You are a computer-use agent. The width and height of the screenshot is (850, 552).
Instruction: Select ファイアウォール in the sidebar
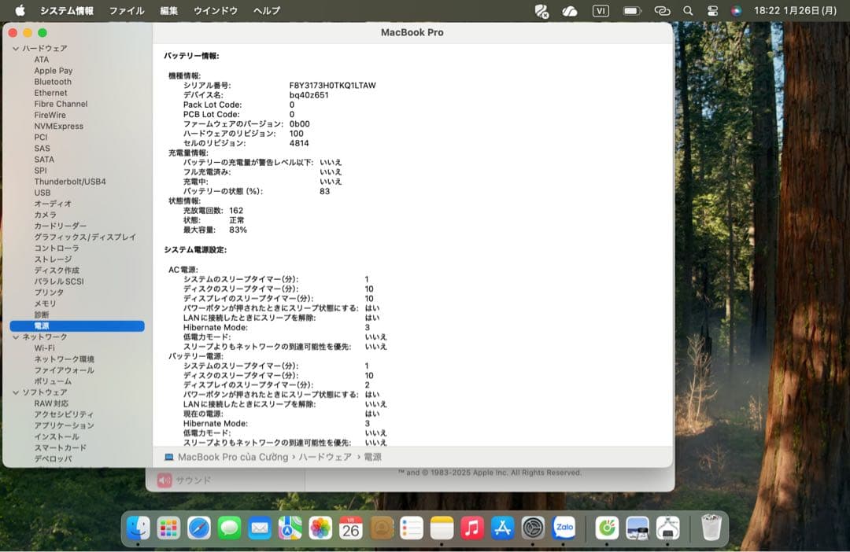point(64,370)
